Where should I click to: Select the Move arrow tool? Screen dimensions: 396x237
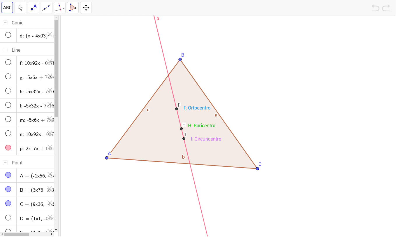[x=20, y=8]
